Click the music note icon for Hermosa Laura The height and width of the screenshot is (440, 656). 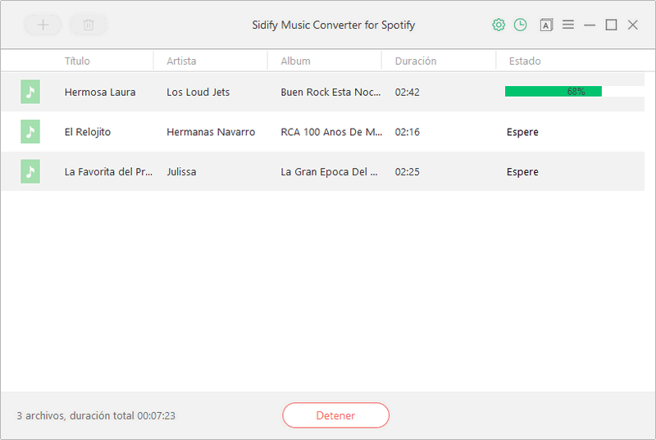30,92
